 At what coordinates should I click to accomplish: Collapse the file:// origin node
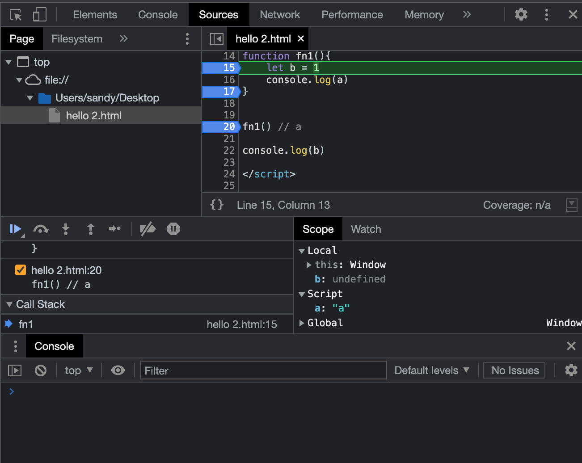(x=19, y=80)
